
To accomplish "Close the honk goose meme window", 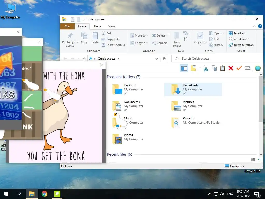I will [x=102, y=65].
